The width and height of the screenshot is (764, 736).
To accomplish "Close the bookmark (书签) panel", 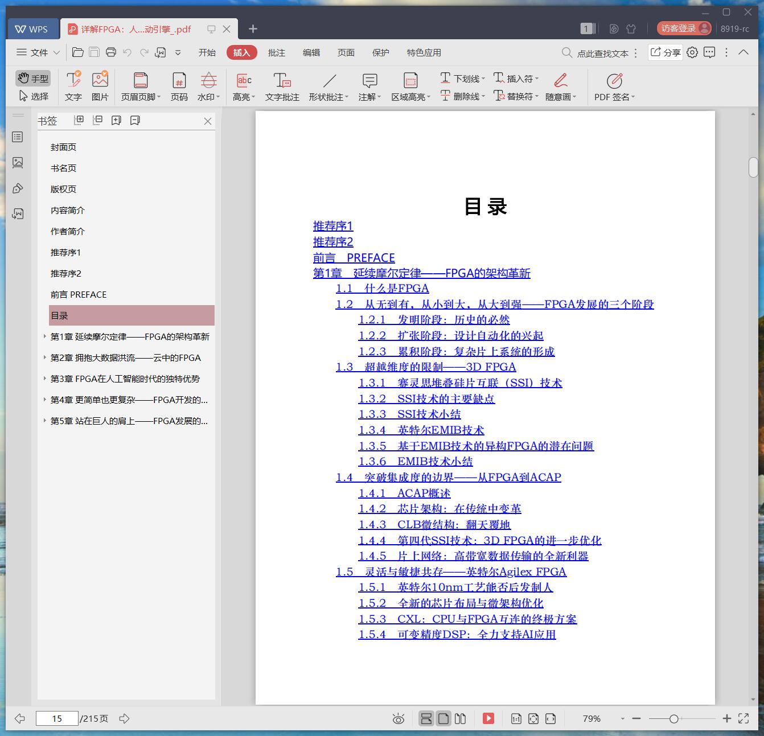I will [208, 121].
